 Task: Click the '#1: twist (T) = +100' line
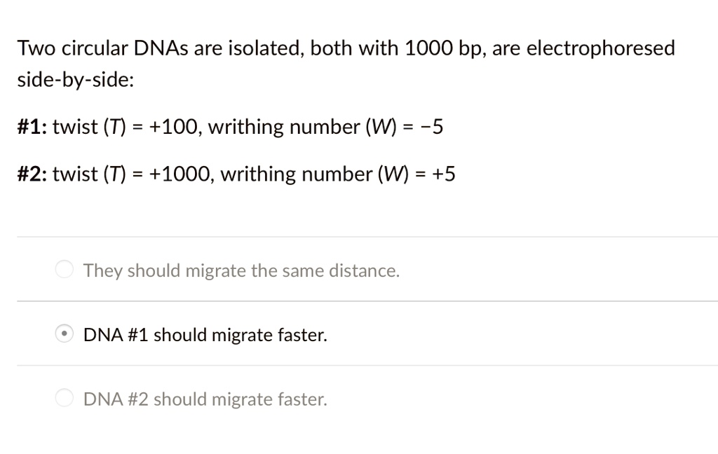tap(230, 127)
